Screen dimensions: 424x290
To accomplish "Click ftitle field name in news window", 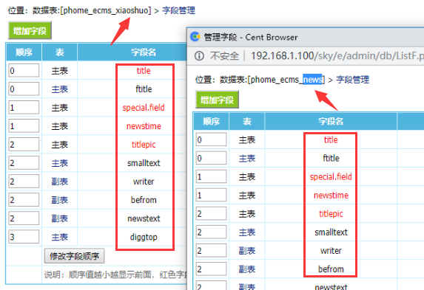I will coord(331,158).
